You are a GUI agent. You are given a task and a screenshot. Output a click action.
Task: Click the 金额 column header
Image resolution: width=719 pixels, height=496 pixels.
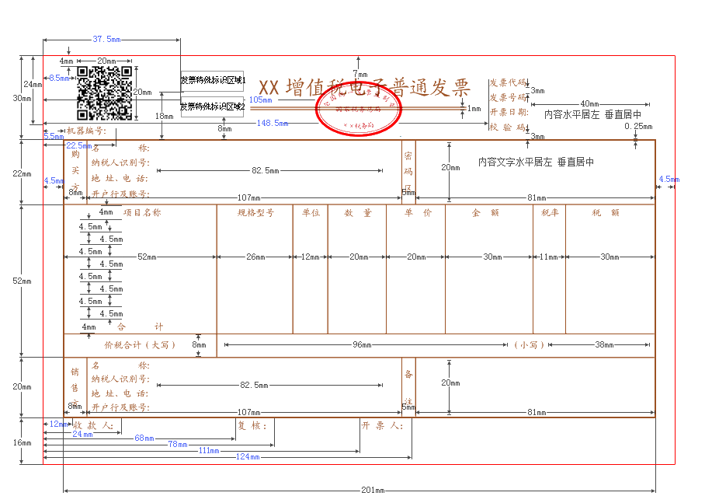tap(485, 213)
